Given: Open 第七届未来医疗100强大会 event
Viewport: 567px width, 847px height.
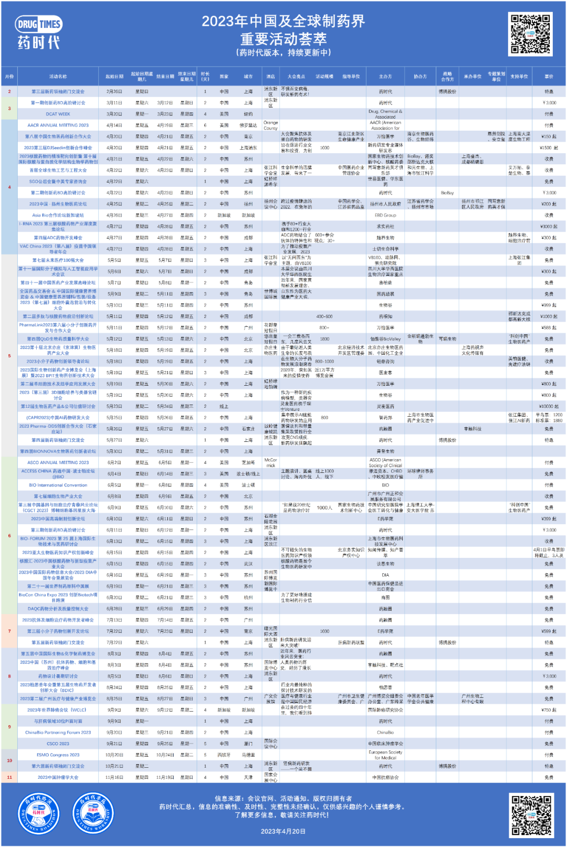Looking at the screenshot, I should (x=58, y=260).
